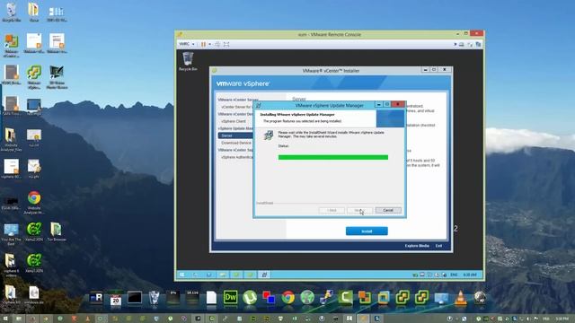The image size is (575, 323).
Task: Click the installer icon on guest taskbar
Action: tap(264, 275)
